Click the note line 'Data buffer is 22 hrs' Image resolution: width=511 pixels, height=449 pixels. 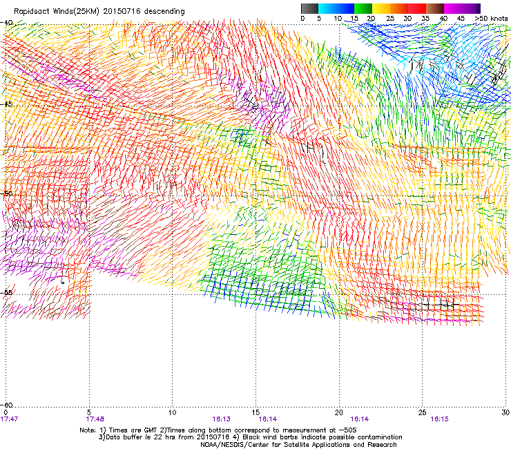pos(250,437)
